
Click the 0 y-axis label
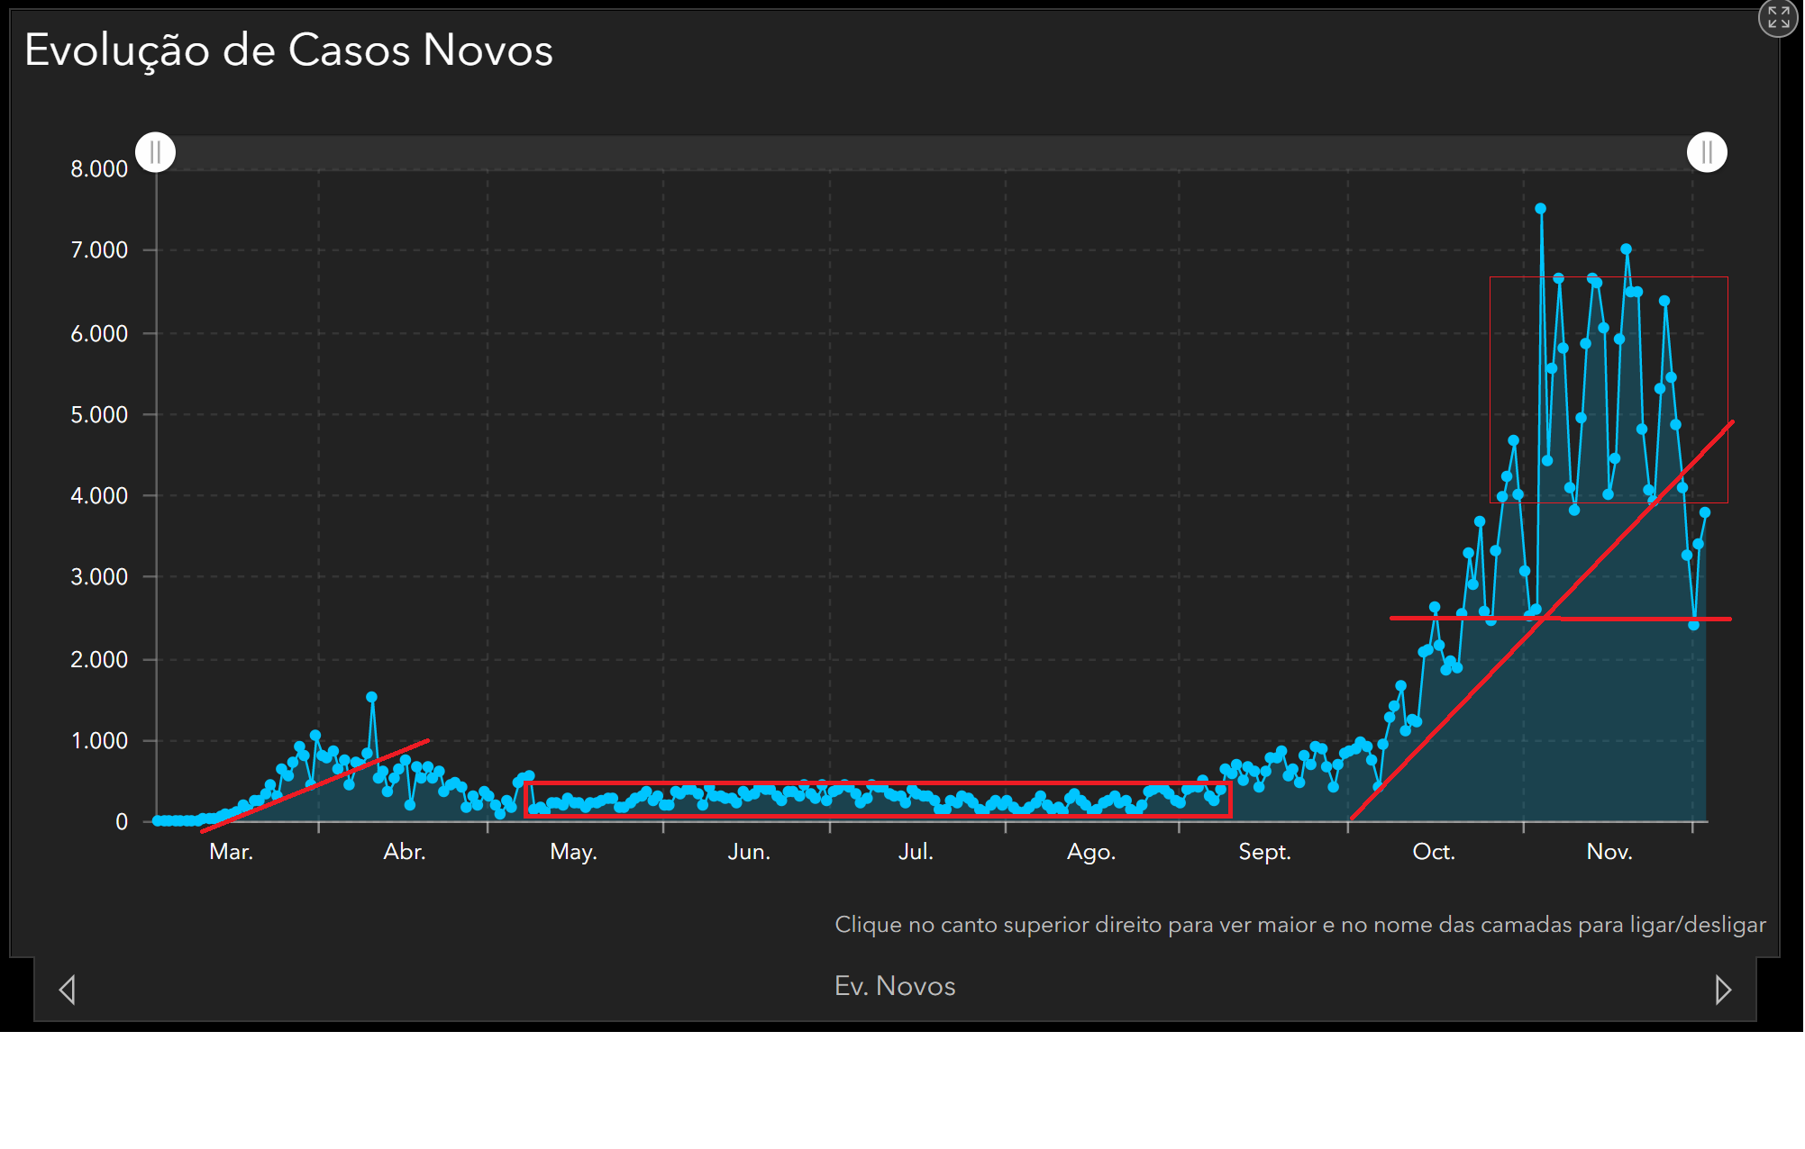click(x=122, y=821)
